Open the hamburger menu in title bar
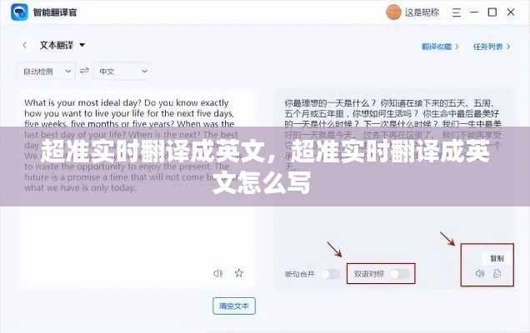The width and height of the screenshot is (530, 333). pos(457,12)
